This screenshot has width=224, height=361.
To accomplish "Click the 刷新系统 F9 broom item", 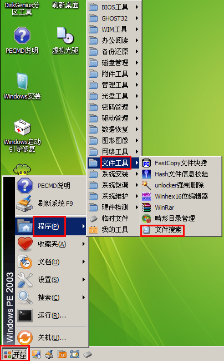I will 52,204.
